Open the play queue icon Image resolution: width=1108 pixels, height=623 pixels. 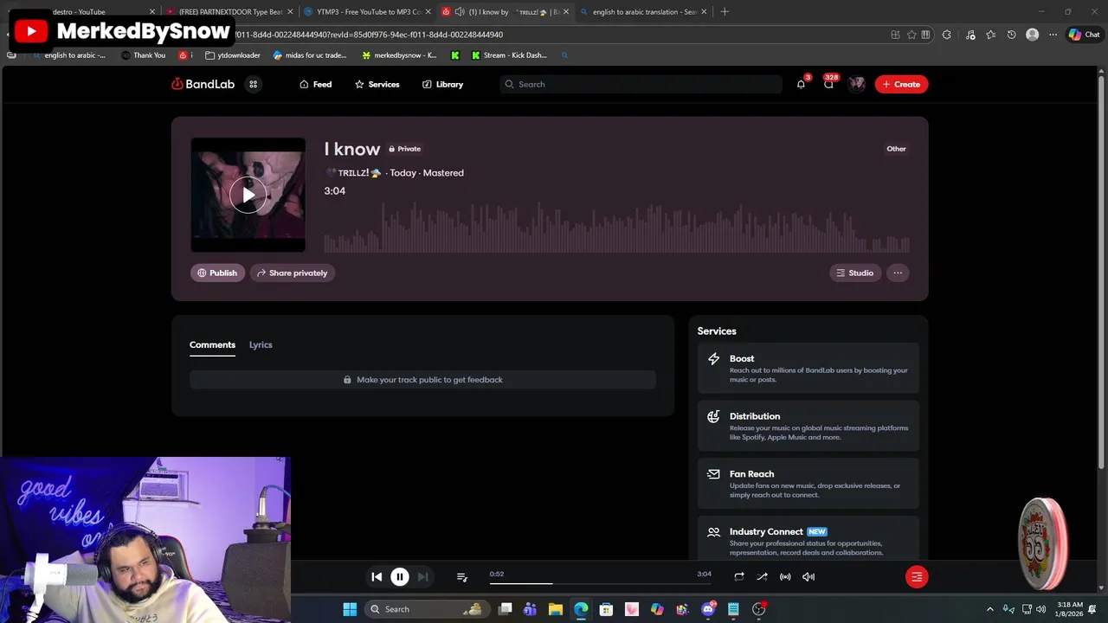pyautogui.click(x=462, y=576)
